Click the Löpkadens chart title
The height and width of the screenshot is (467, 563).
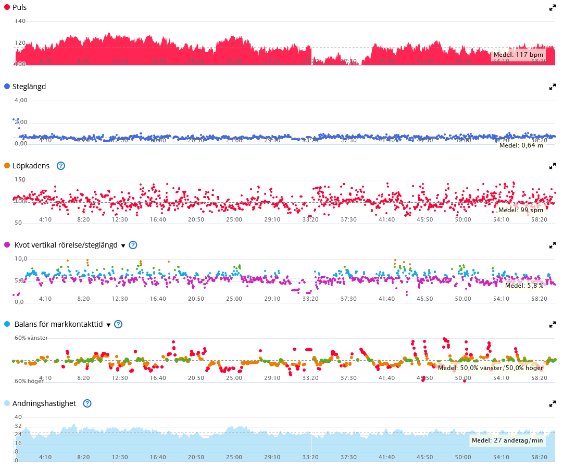(x=31, y=166)
